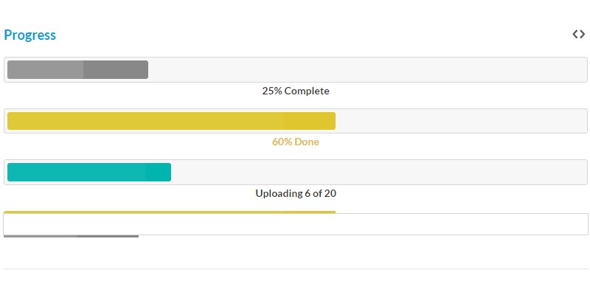The height and width of the screenshot is (295, 590).
Task: Select the "60% Done" label text
Action: click(x=296, y=142)
